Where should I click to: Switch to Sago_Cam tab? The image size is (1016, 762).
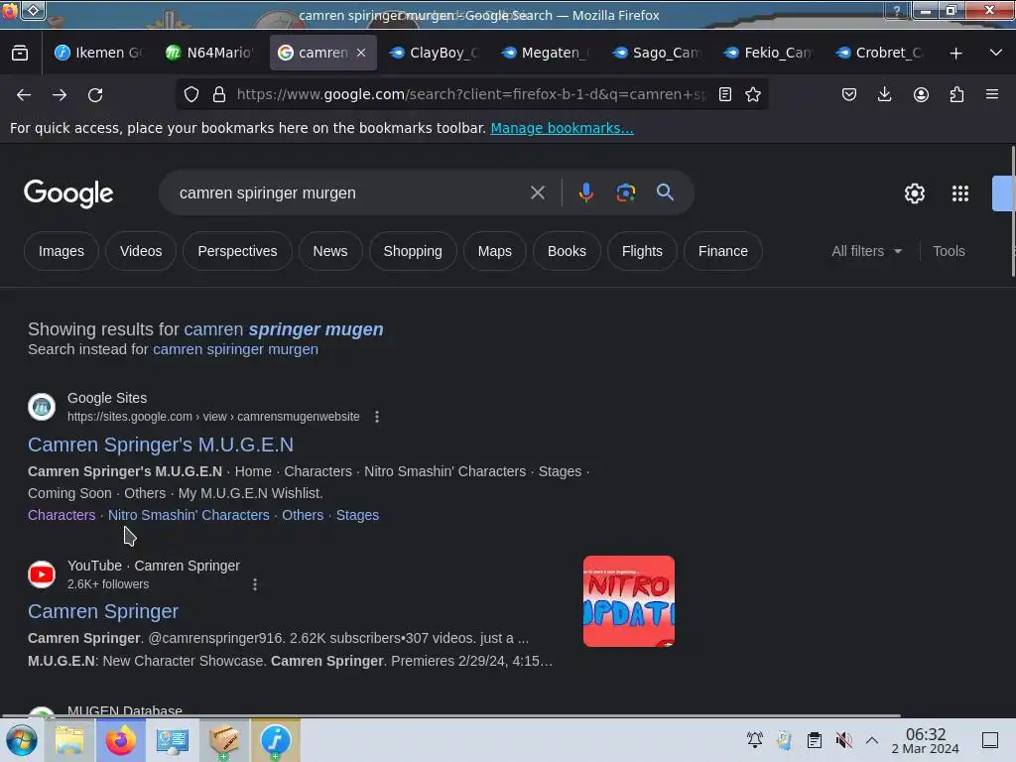(x=657, y=53)
